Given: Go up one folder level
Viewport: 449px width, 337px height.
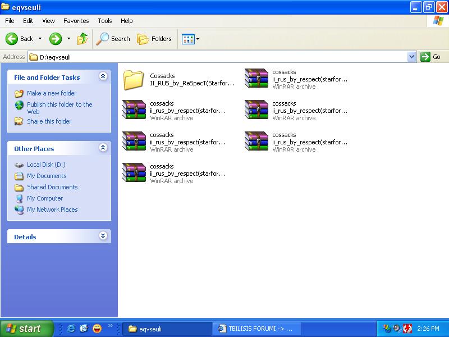Looking at the screenshot, I should (x=83, y=39).
